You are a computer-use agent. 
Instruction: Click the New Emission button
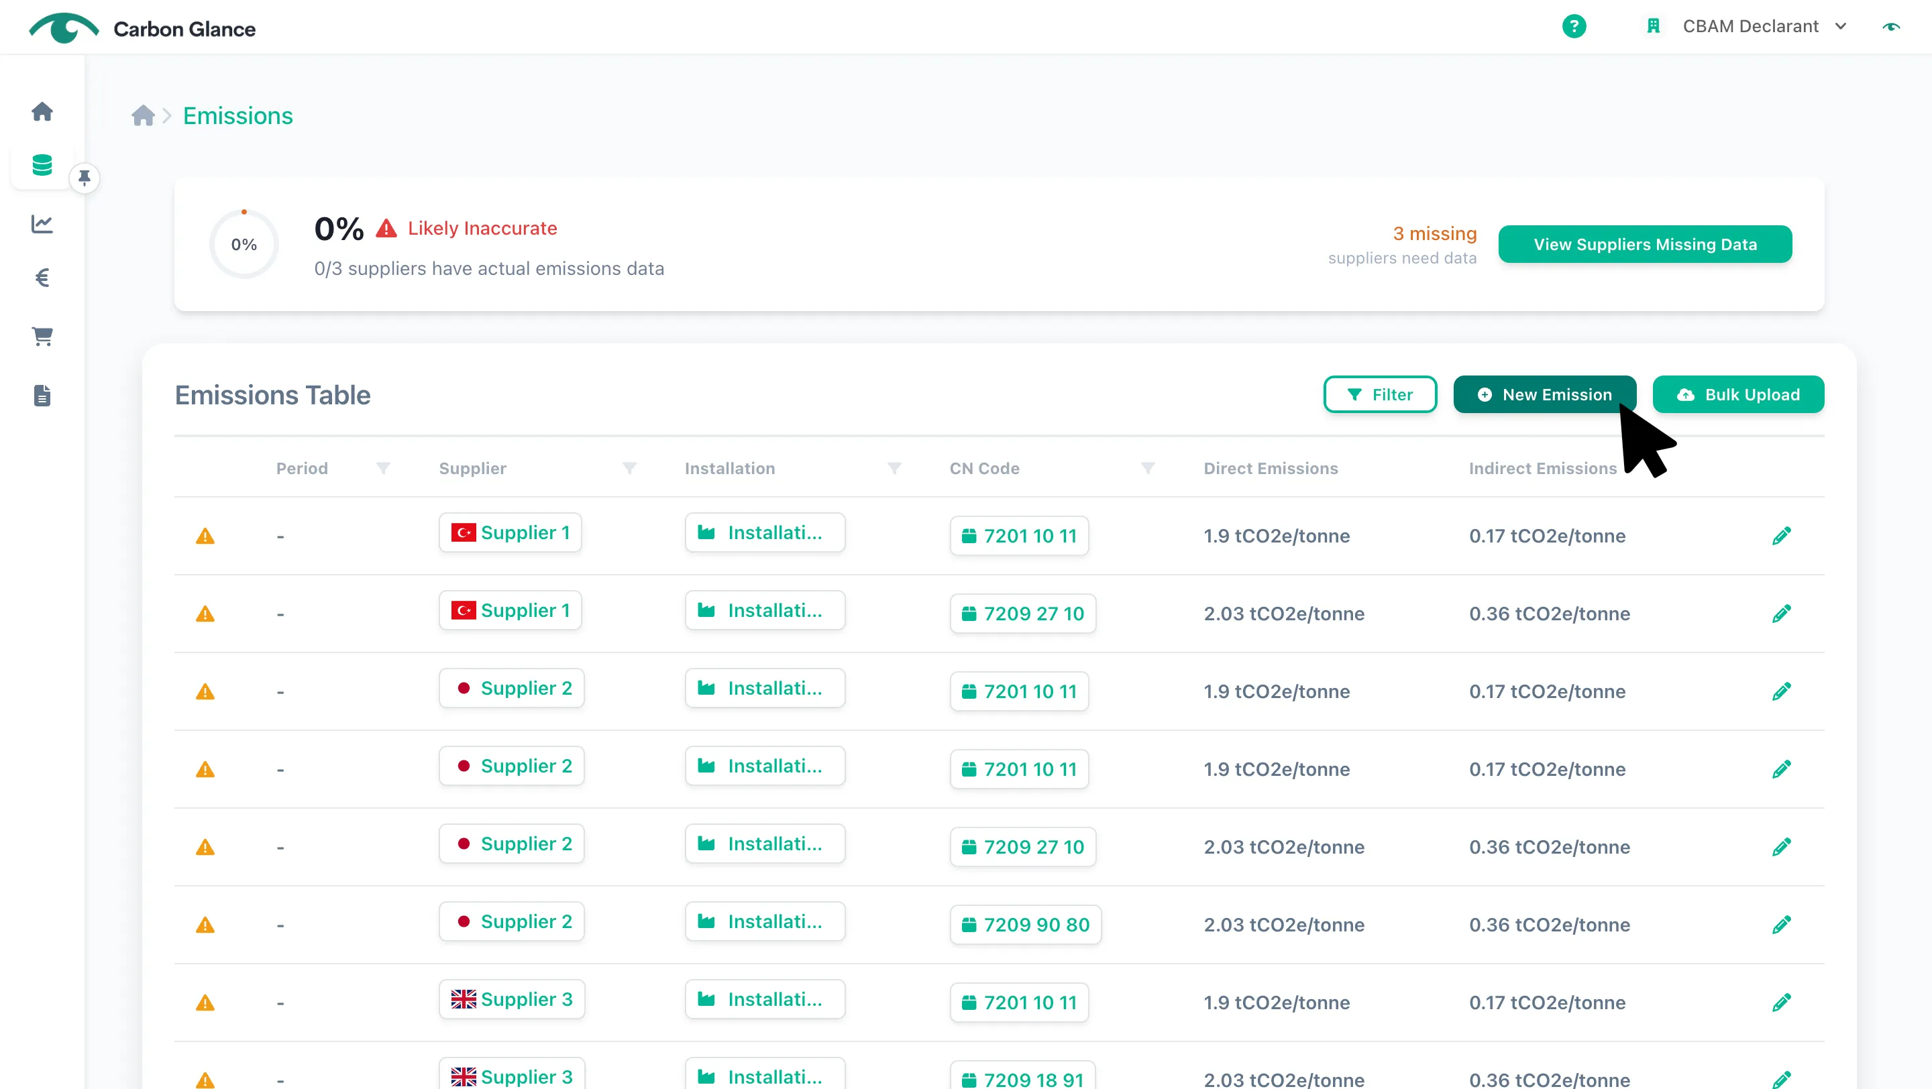click(x=1544, y=394)
